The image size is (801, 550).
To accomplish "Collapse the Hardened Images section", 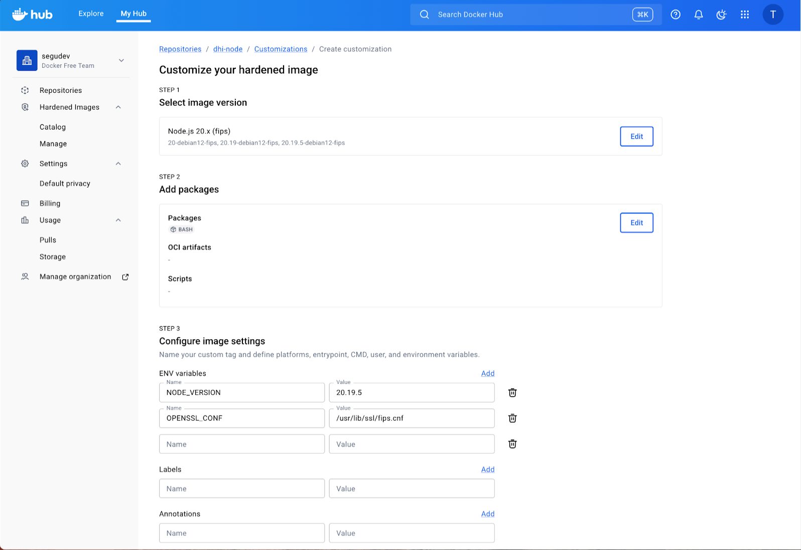I will pyautogui.click(x=118, y=107).
